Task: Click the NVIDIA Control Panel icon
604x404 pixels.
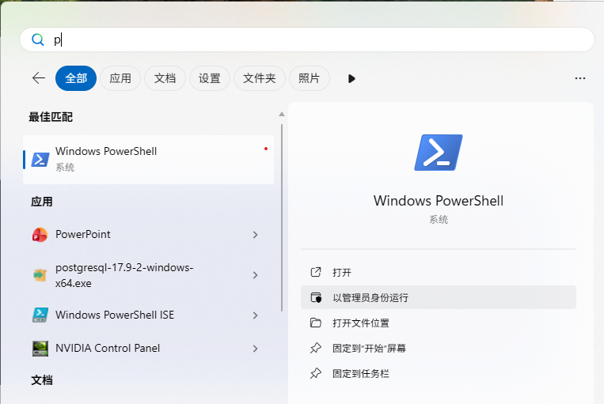Action: click(x=40, y=349)
